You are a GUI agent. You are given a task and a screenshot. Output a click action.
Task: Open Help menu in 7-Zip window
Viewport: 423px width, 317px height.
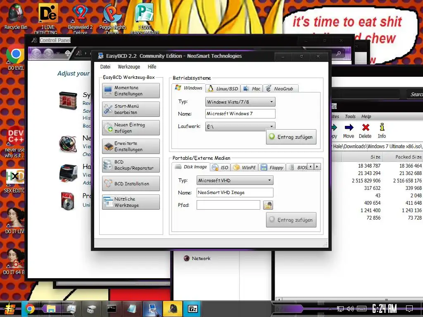click(366, 116)
